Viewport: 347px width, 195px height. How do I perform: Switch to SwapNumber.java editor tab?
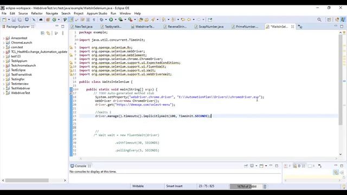[x=211, y=27]
